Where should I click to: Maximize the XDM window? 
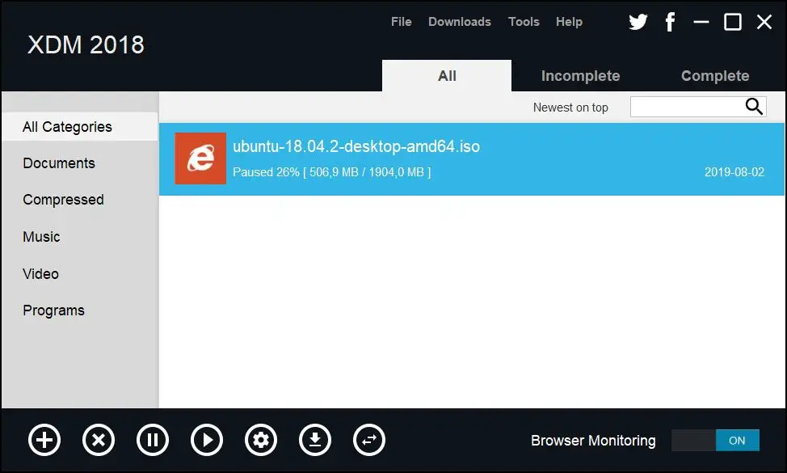(x=733, y=22)
